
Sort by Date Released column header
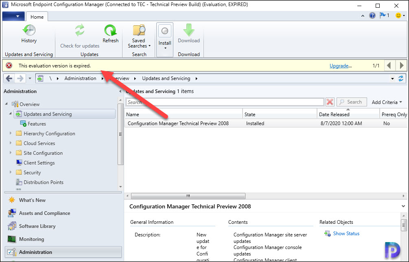348,114
